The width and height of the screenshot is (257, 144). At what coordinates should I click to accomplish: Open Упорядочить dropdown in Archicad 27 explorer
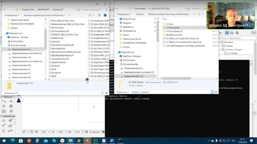(12, 15)
